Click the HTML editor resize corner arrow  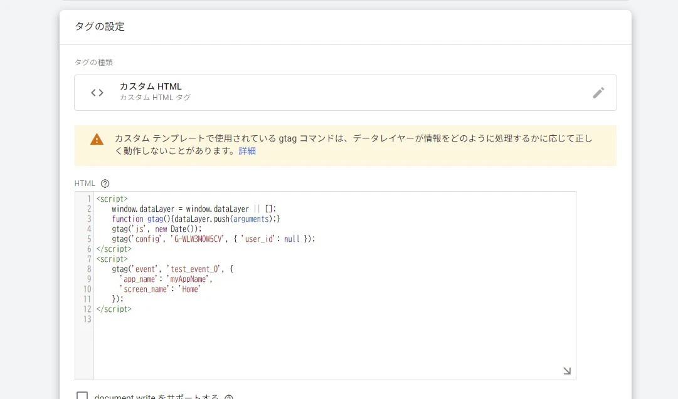click(x=567, y=371)
